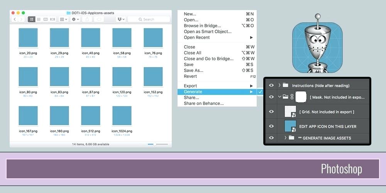Choose Revert menu item
386x193 pixels.
(217, 76)
